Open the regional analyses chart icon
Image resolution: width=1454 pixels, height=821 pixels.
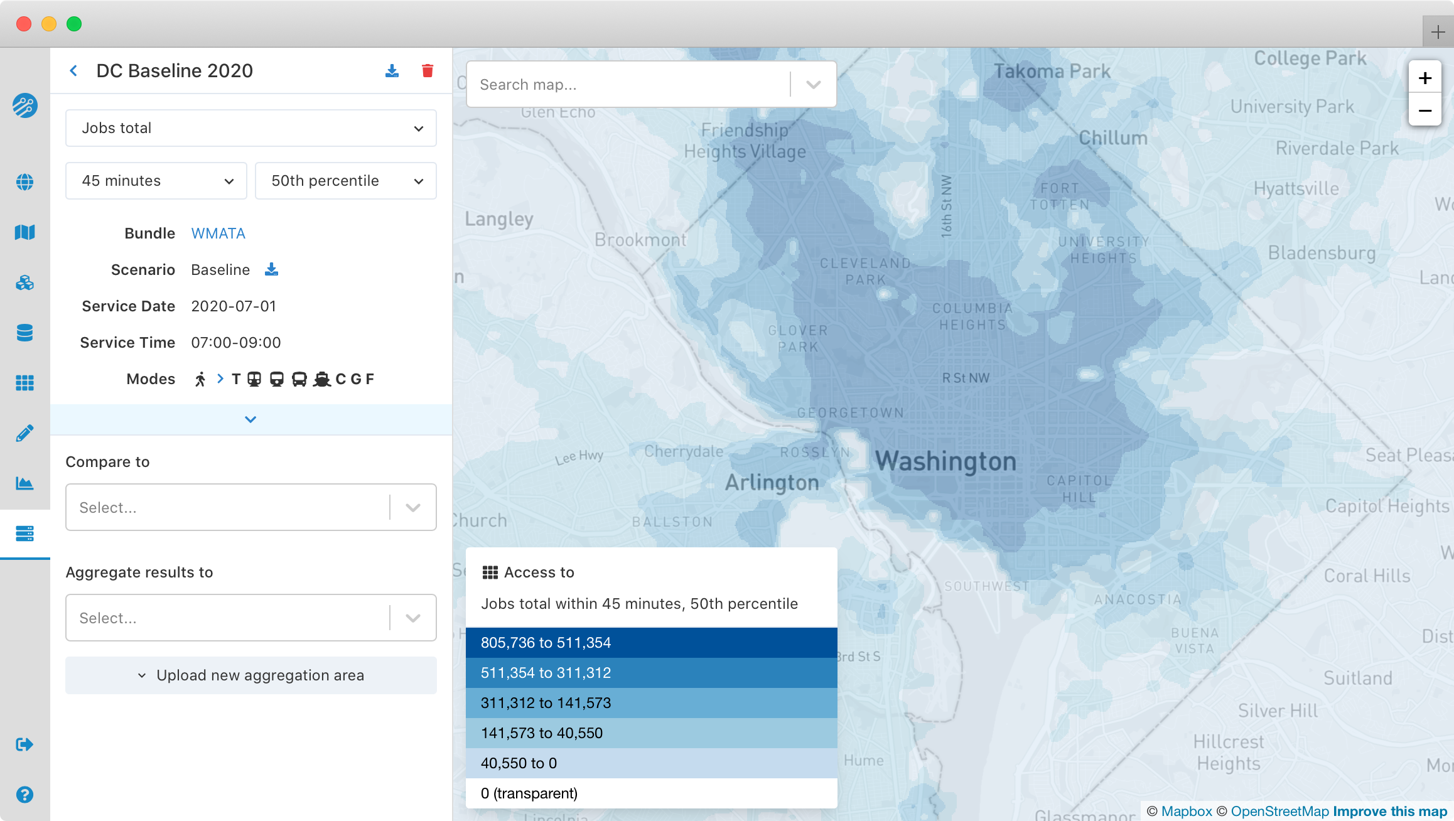(x=24, y=483)
